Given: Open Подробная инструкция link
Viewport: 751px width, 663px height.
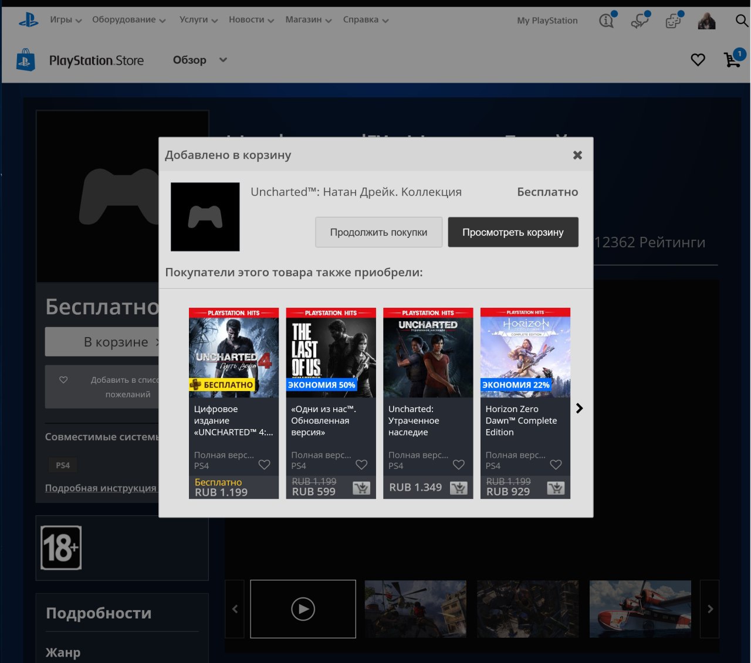Looking at the screenshot, I should point(101,488).
